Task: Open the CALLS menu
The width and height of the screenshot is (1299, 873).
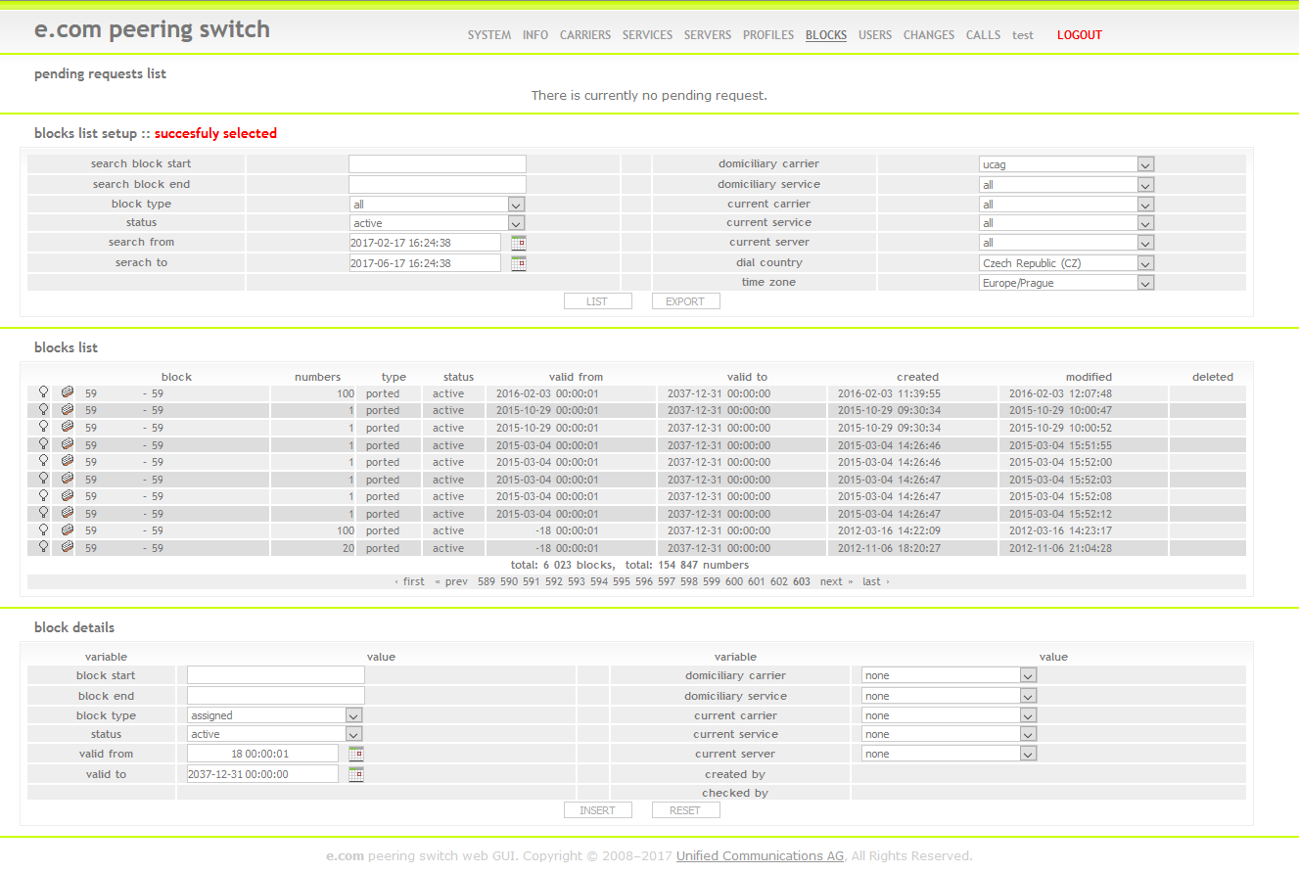Action: coord(983,35)
